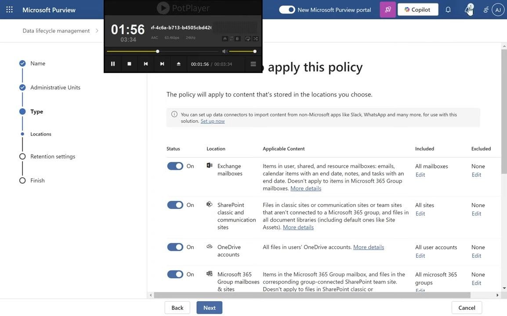The height and width of the screenshot is (316, 507).
Task: Open Copilot from the header
Action: (x=418, y=10)
